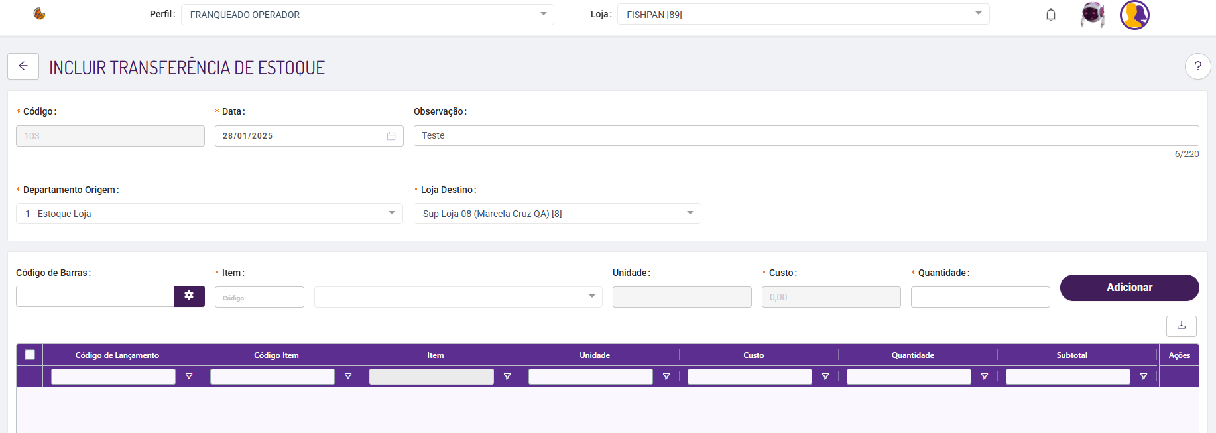Click the Observação text field
The height and width of the screenshot is (433, 1216).
click(806, 136)
